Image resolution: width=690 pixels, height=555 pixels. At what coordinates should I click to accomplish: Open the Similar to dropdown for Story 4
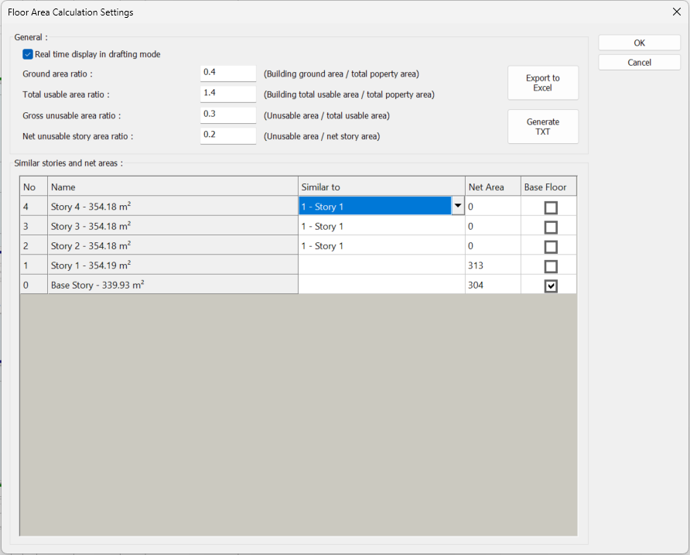pyautogui.click(x=457, y=207)
